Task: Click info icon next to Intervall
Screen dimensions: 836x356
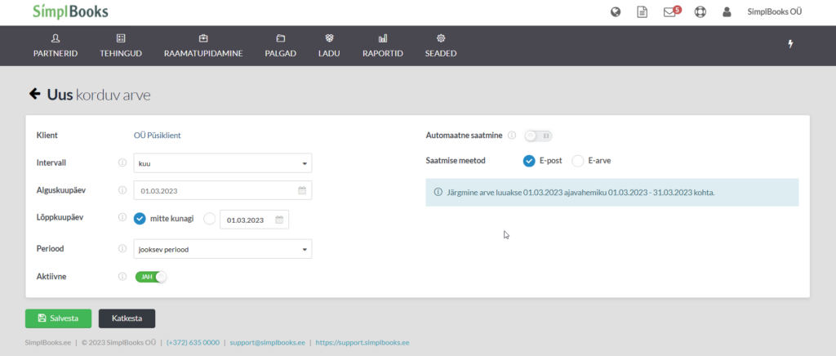Action: [122, 163]
